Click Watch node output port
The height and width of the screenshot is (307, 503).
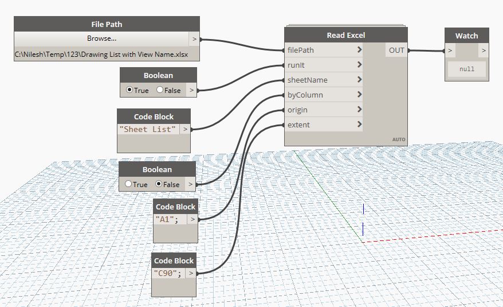pyautogui.click(x=484, y=50)
